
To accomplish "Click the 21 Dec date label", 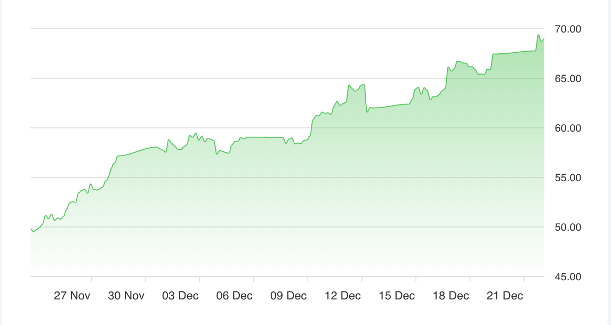I will coord(505,296).
